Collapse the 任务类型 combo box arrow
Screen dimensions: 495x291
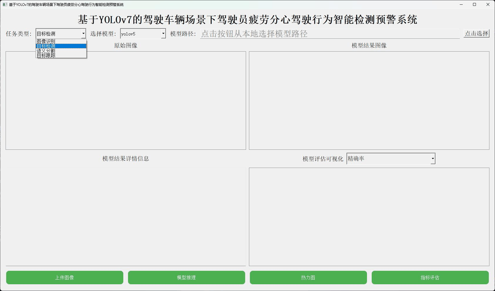[83, 34]
